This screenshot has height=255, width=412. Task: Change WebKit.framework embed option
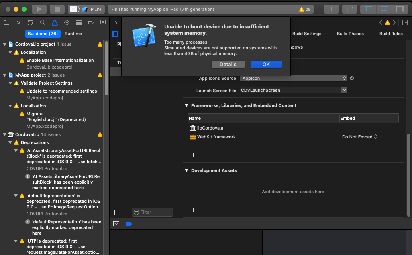point(359,137)
